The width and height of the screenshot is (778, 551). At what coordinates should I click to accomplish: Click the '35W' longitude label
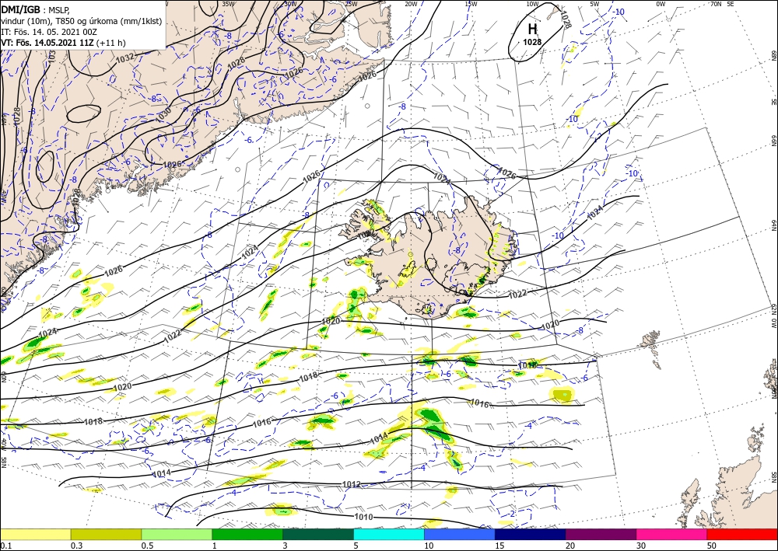click(x=228, y=4)
